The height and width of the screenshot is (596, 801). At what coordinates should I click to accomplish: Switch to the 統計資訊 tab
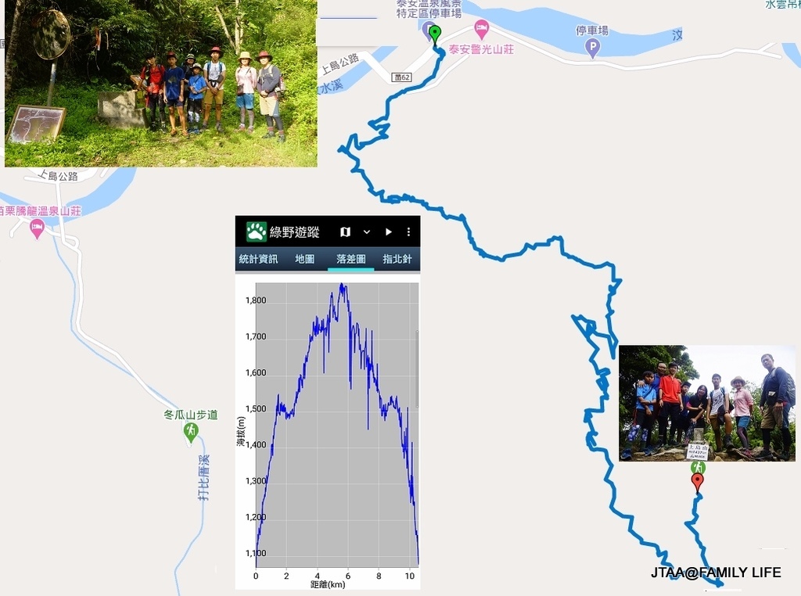click(x=258, y=259)
